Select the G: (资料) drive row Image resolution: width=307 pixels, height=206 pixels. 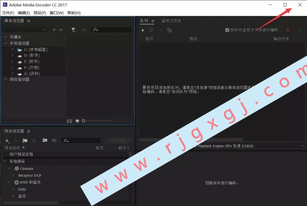[34, 74]
